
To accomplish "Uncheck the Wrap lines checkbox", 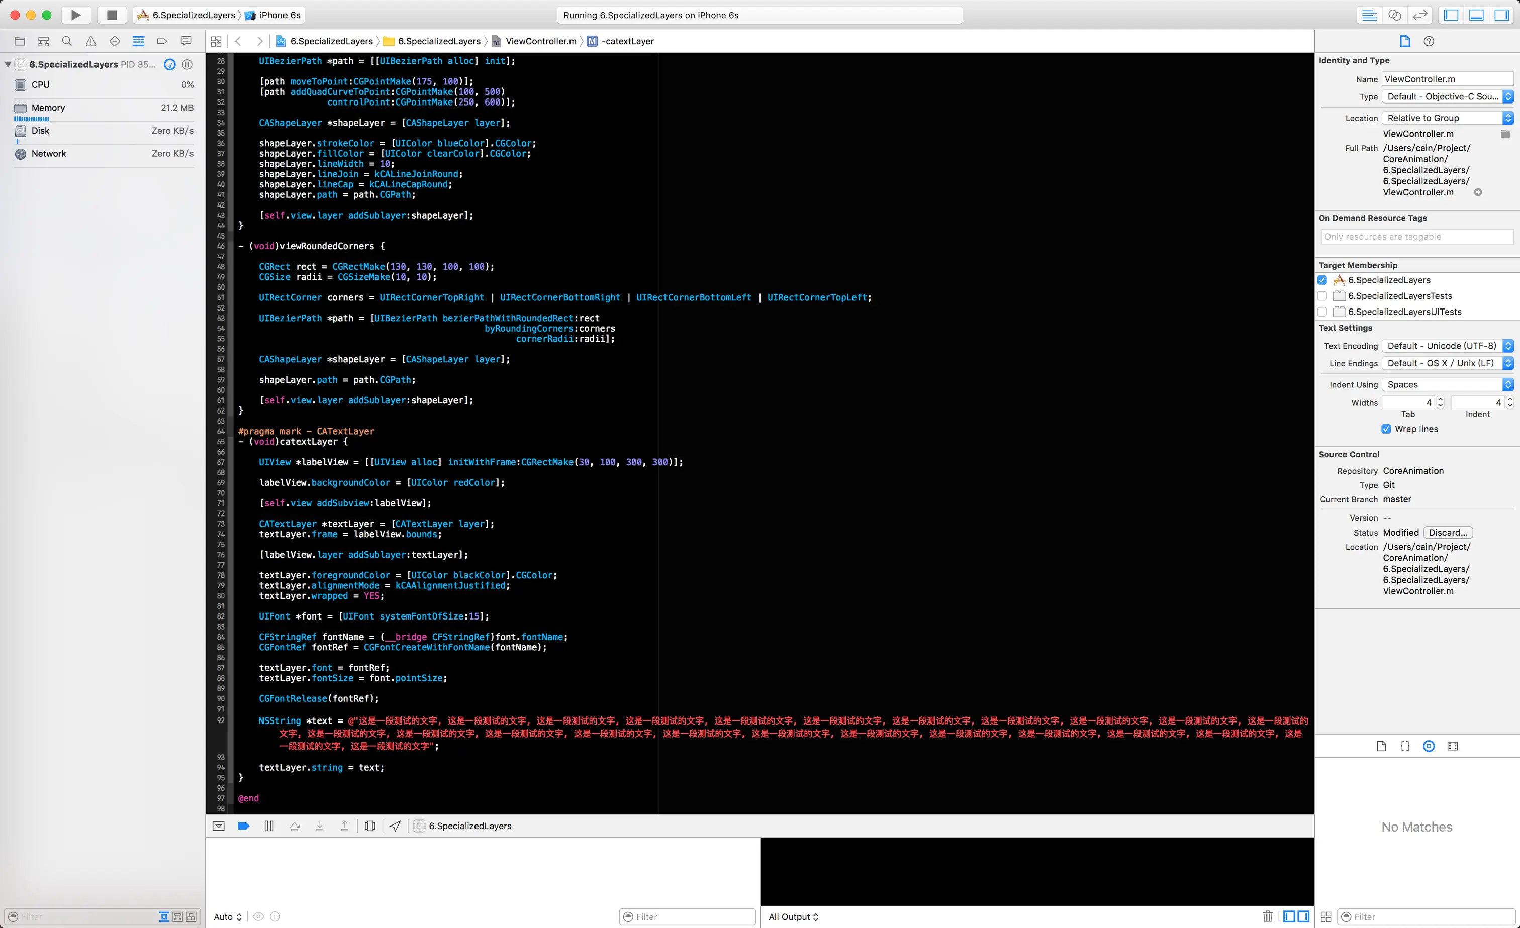I will [x=1386, y=429].
